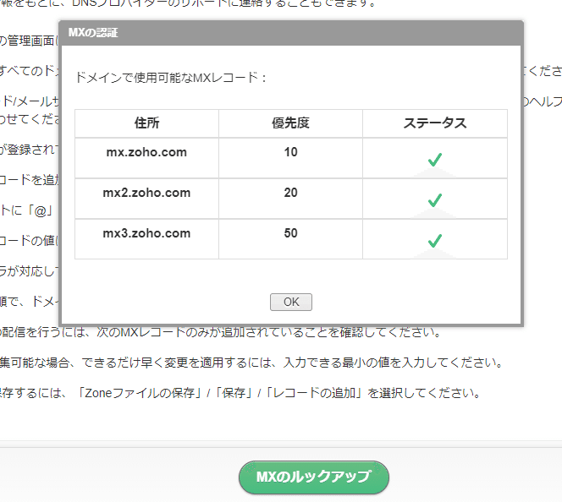The image size is (562, 502).
Task: Click the 優先度 column header
Action: click(290, 123)
